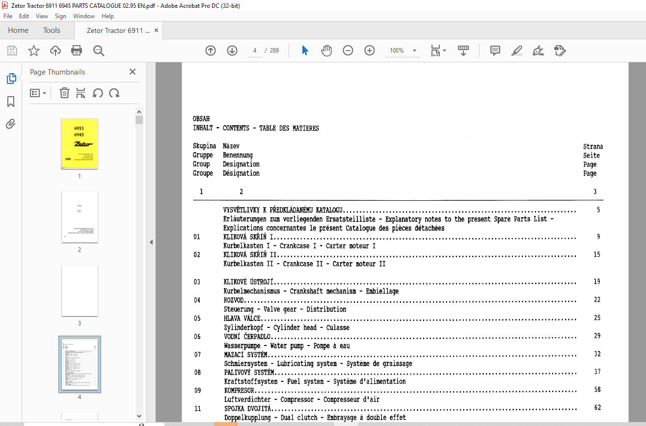Click 'KLIKOVÉ ÚSTROJÍ' contents entry

(248, 282)
